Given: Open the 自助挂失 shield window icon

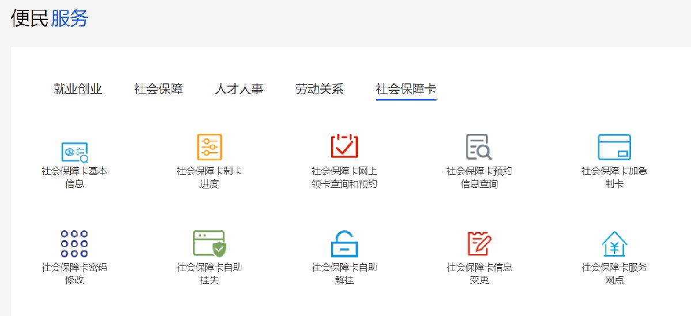Looking at the screenshot, I should [x=210, y=244].
